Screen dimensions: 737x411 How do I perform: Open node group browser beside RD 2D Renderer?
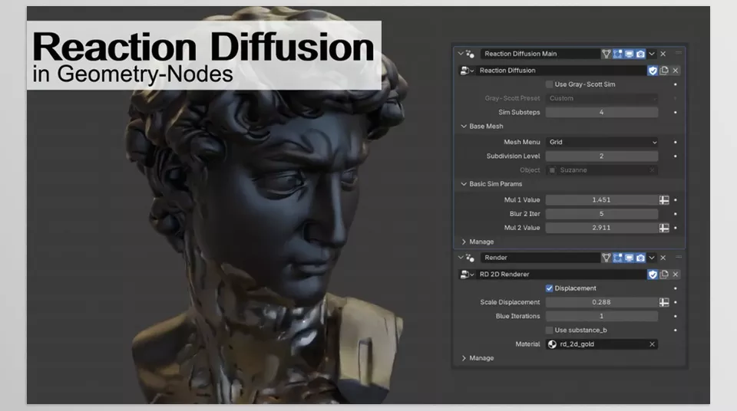click(466, 275)
